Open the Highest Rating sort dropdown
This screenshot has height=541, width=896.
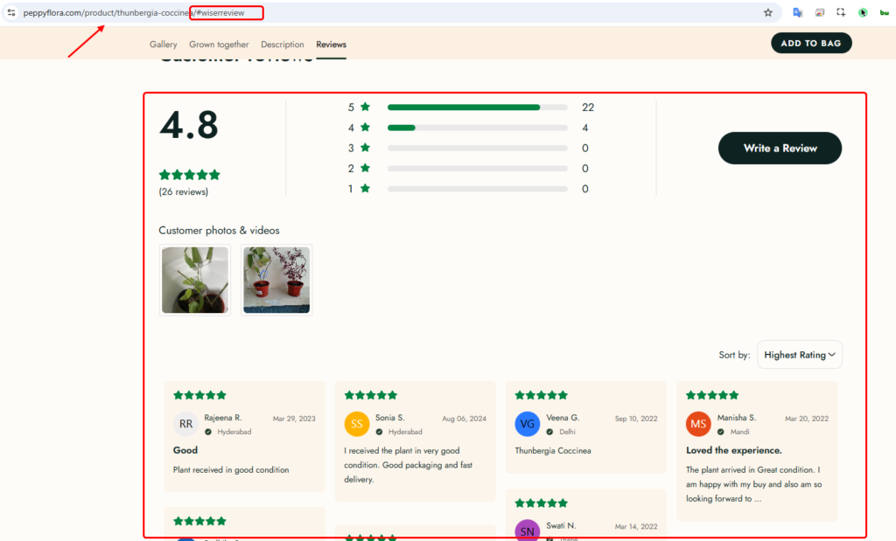[800, 355]
